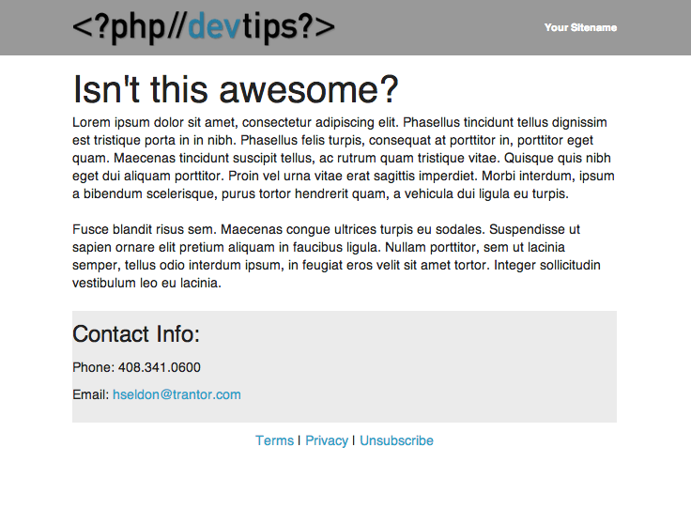
Task: Select the "Isn't this awesome?" heading
Action: [236, 89]
